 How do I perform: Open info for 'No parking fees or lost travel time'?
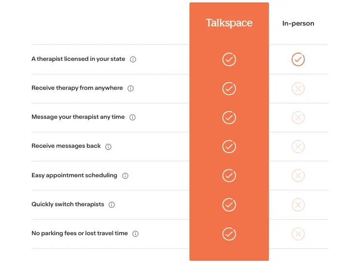(x=136, y=234)
